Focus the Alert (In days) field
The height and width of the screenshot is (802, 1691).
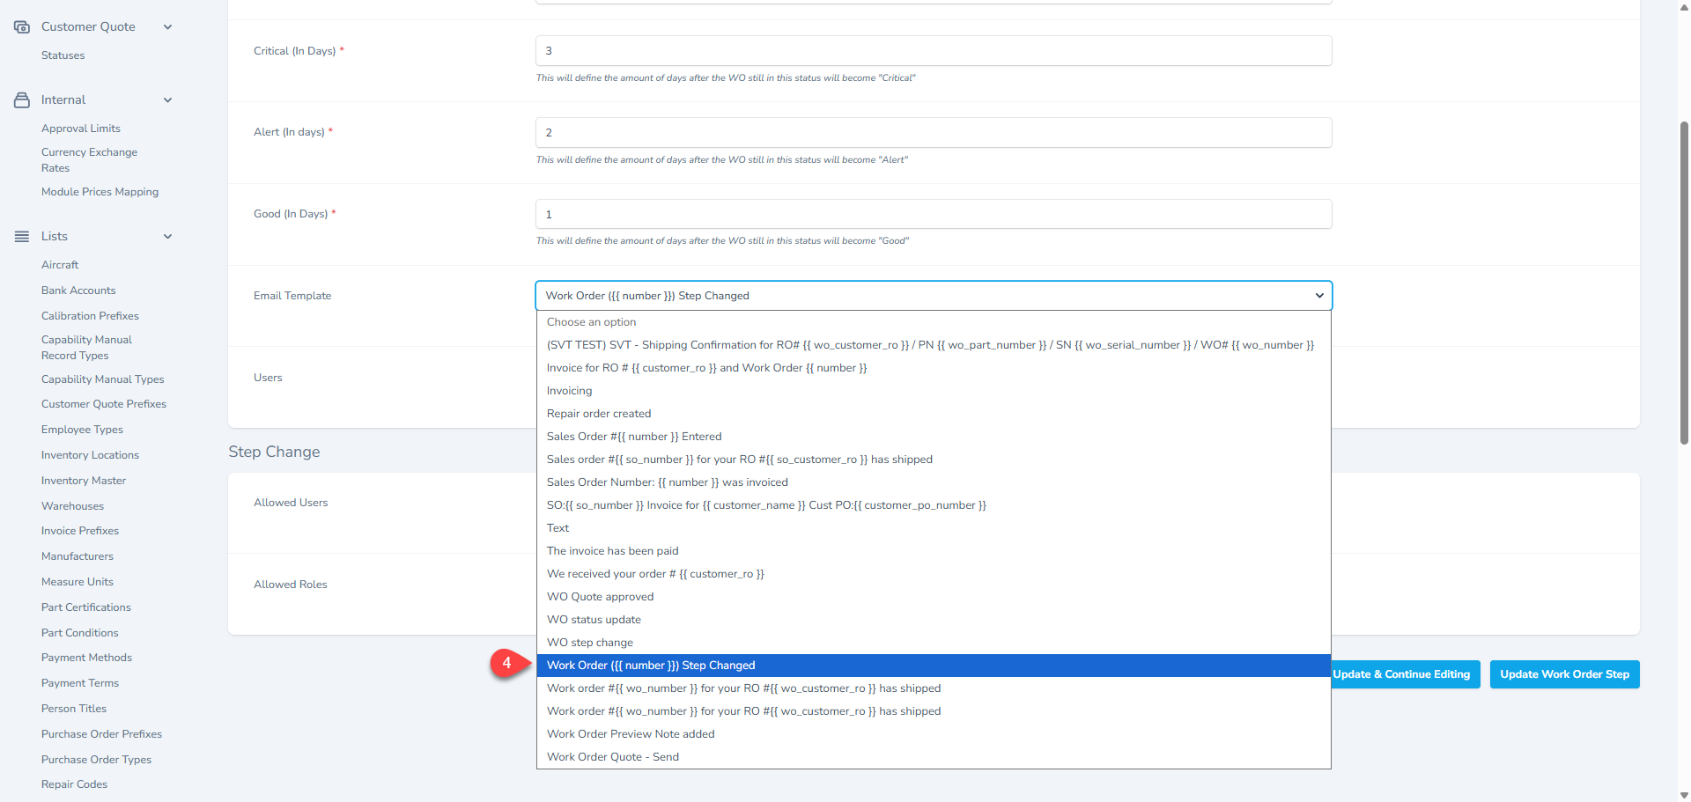933,133
